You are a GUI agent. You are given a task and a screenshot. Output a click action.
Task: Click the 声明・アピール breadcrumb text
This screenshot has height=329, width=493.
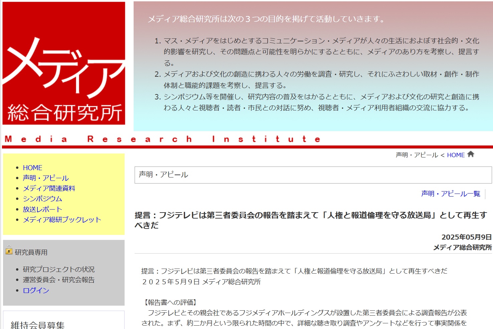tap(417, 155)
